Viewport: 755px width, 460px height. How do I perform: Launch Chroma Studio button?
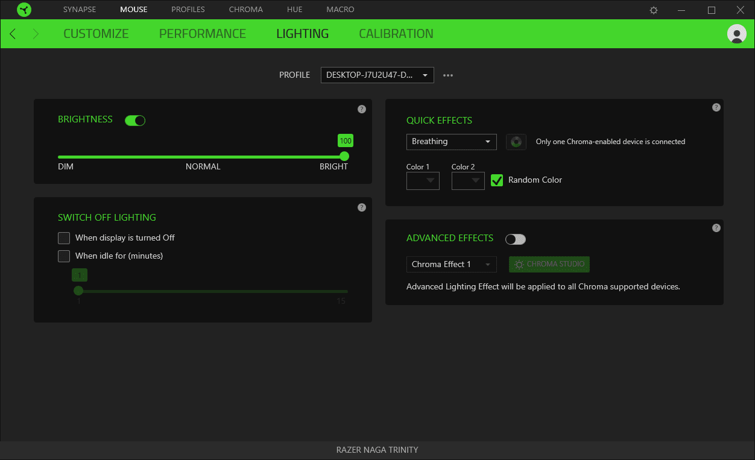[x=549, y=265]
